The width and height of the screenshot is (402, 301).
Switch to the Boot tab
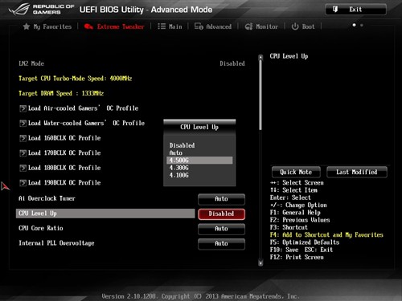[x=303, y=26]
